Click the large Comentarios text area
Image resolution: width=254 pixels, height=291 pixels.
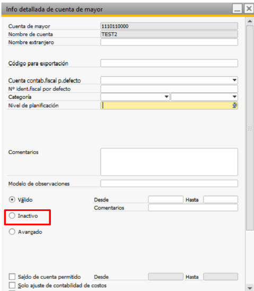(x=169, y=162)
